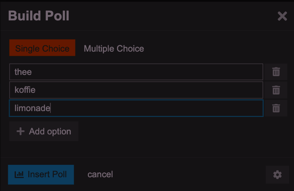
Task: Add option to the poll
Action: [44, 131]
